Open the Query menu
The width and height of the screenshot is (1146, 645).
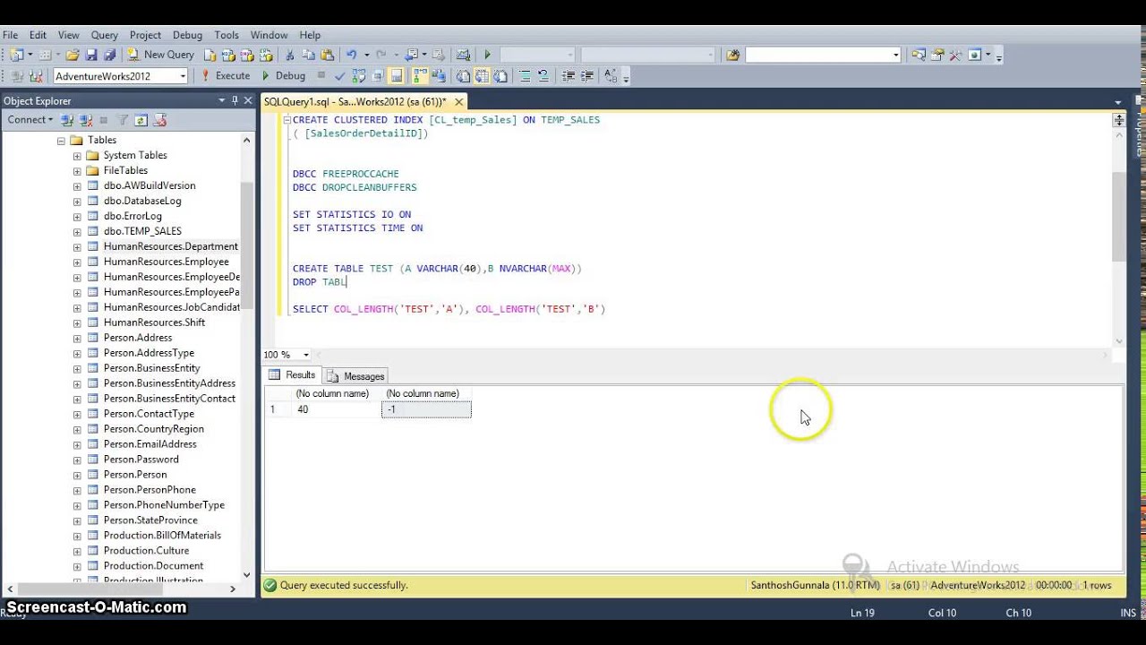pyautogui.click(x=104, y=35)
